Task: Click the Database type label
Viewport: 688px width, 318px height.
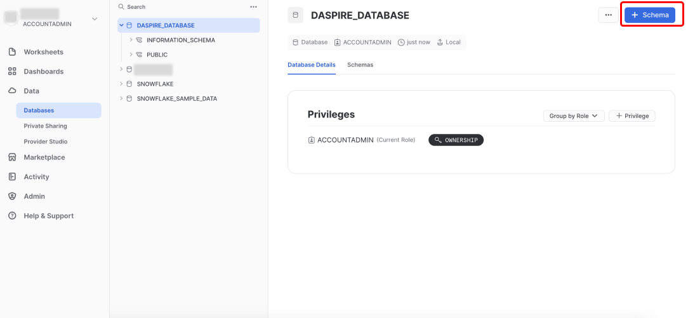Action: (314, 43)
